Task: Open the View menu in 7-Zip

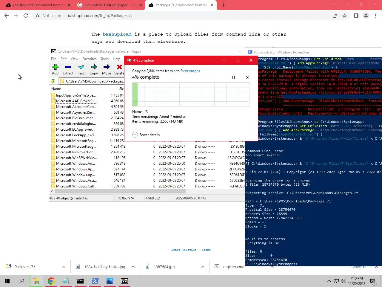Action: coord(74,59)
